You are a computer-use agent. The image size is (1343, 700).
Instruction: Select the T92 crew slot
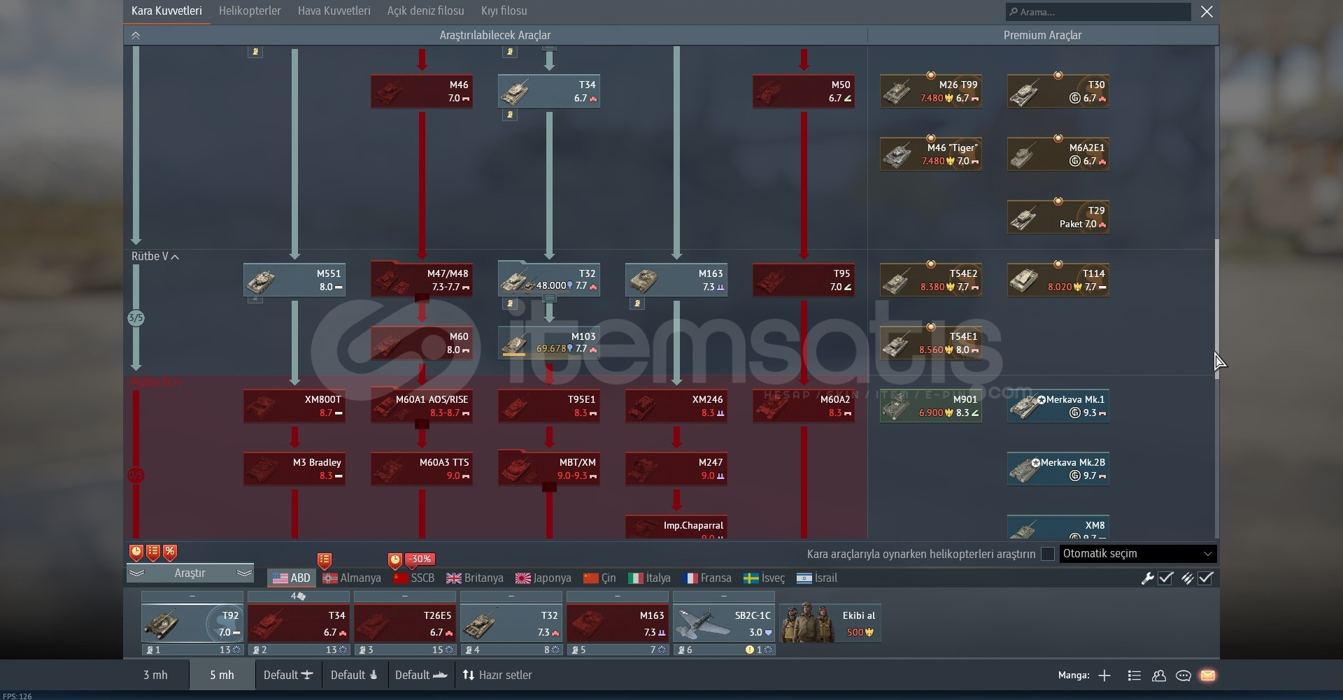tap(192, 624)
